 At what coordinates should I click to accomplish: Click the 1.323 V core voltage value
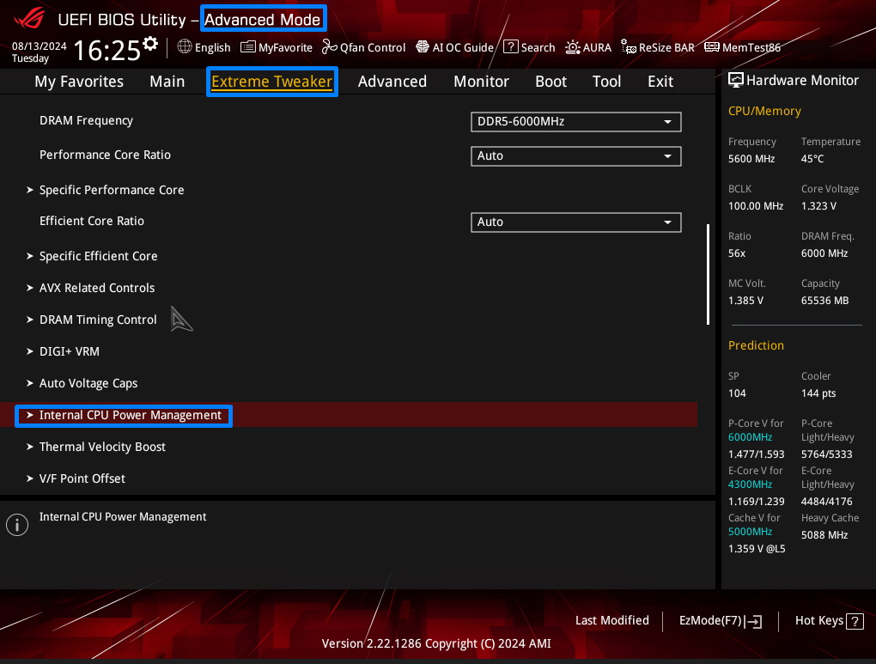pos(818,206)
